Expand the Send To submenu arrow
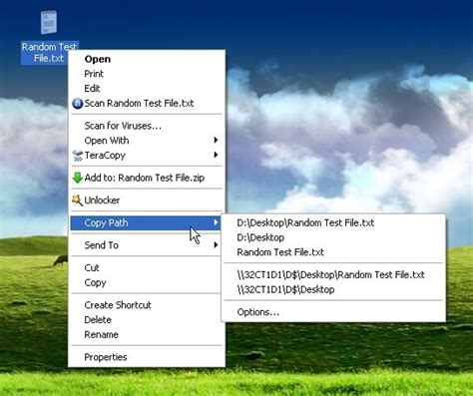 [216, 245]
